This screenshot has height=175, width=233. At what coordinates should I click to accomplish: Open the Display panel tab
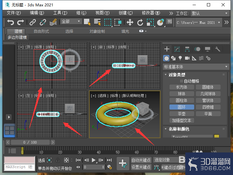pyautogui.click(x=208, y=49)
